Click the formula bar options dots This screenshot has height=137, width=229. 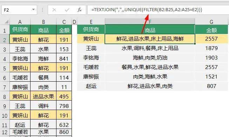coord(42,10)
